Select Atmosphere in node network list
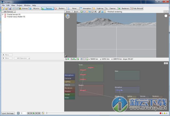Screen dimensions: 170x116 pyautogui.click(x=70, y=75)
